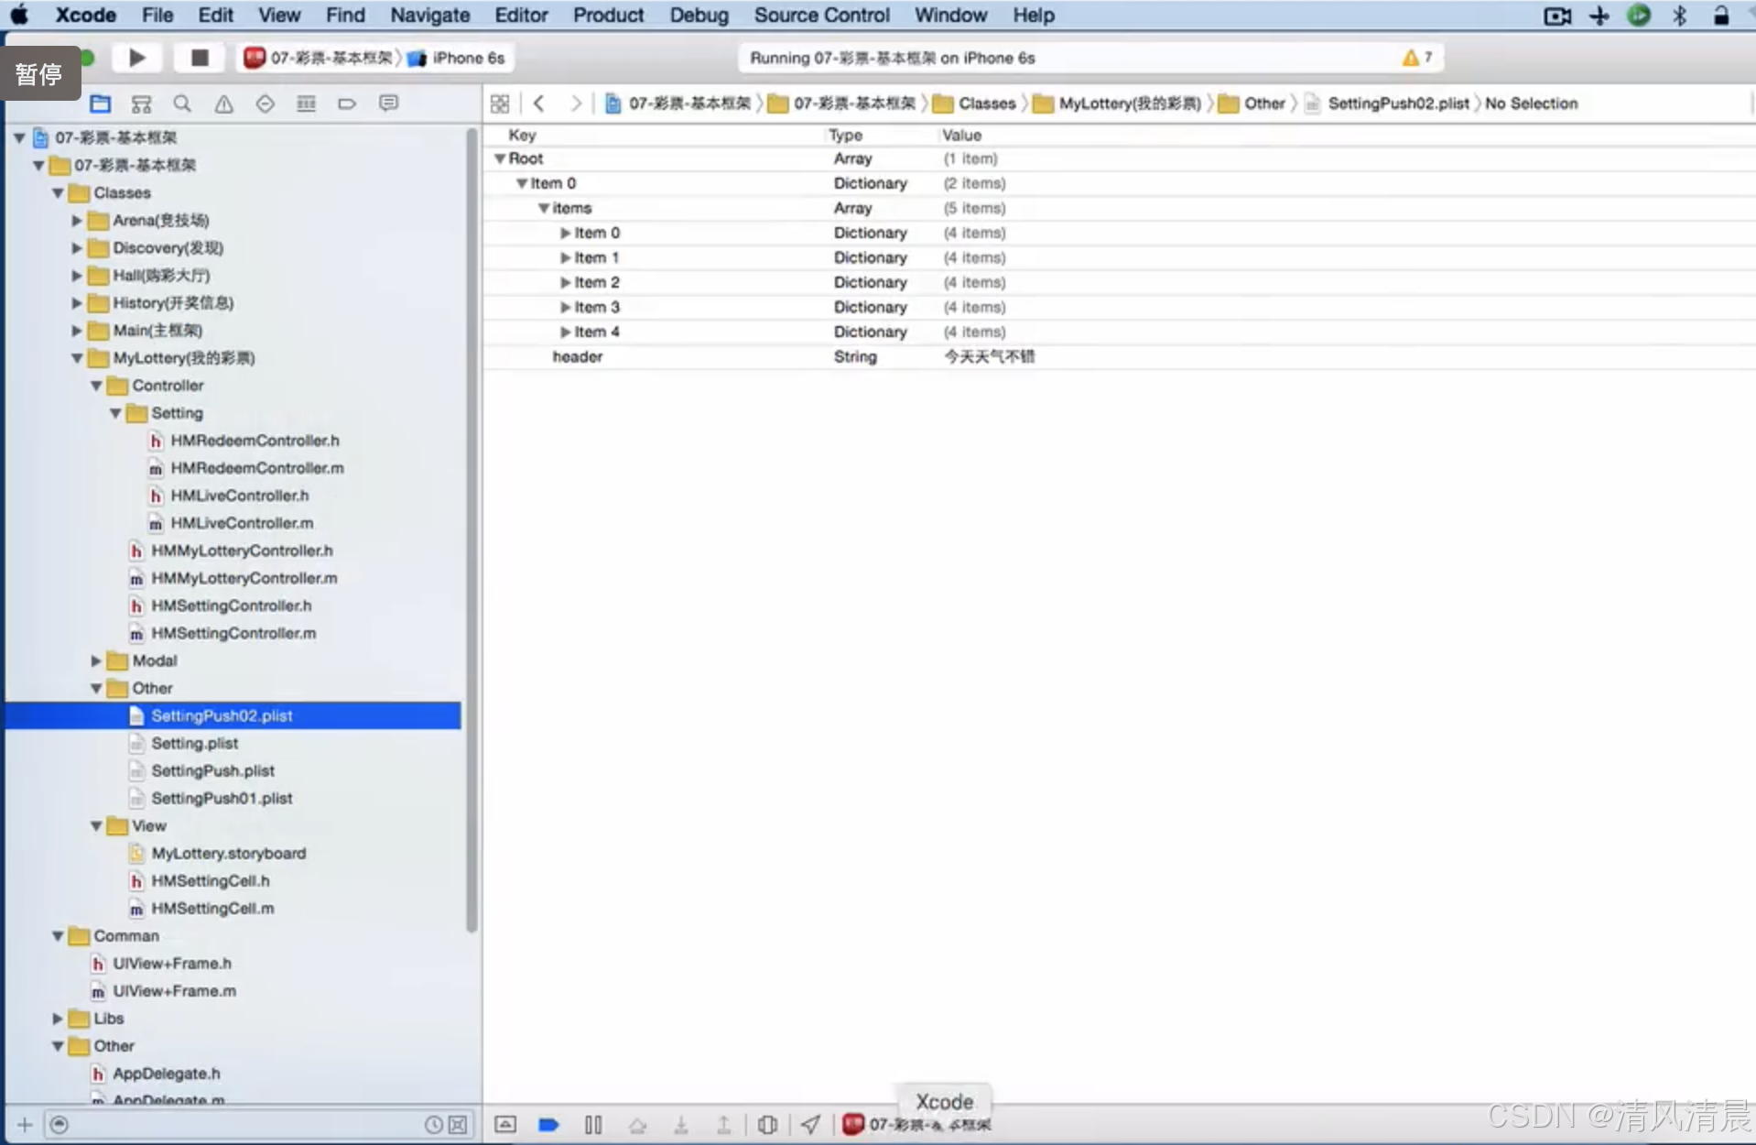The image size is (1756, 1145).
Task: Toggle breakpoints activation in debug bar
Action: [x=548, y=1124]
